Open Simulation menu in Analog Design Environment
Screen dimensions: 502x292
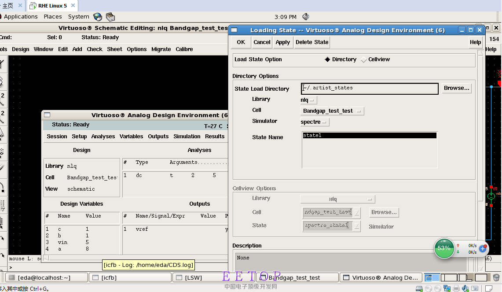187,136
